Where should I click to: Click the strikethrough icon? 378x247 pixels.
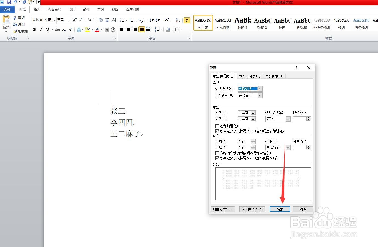[57, 30]
